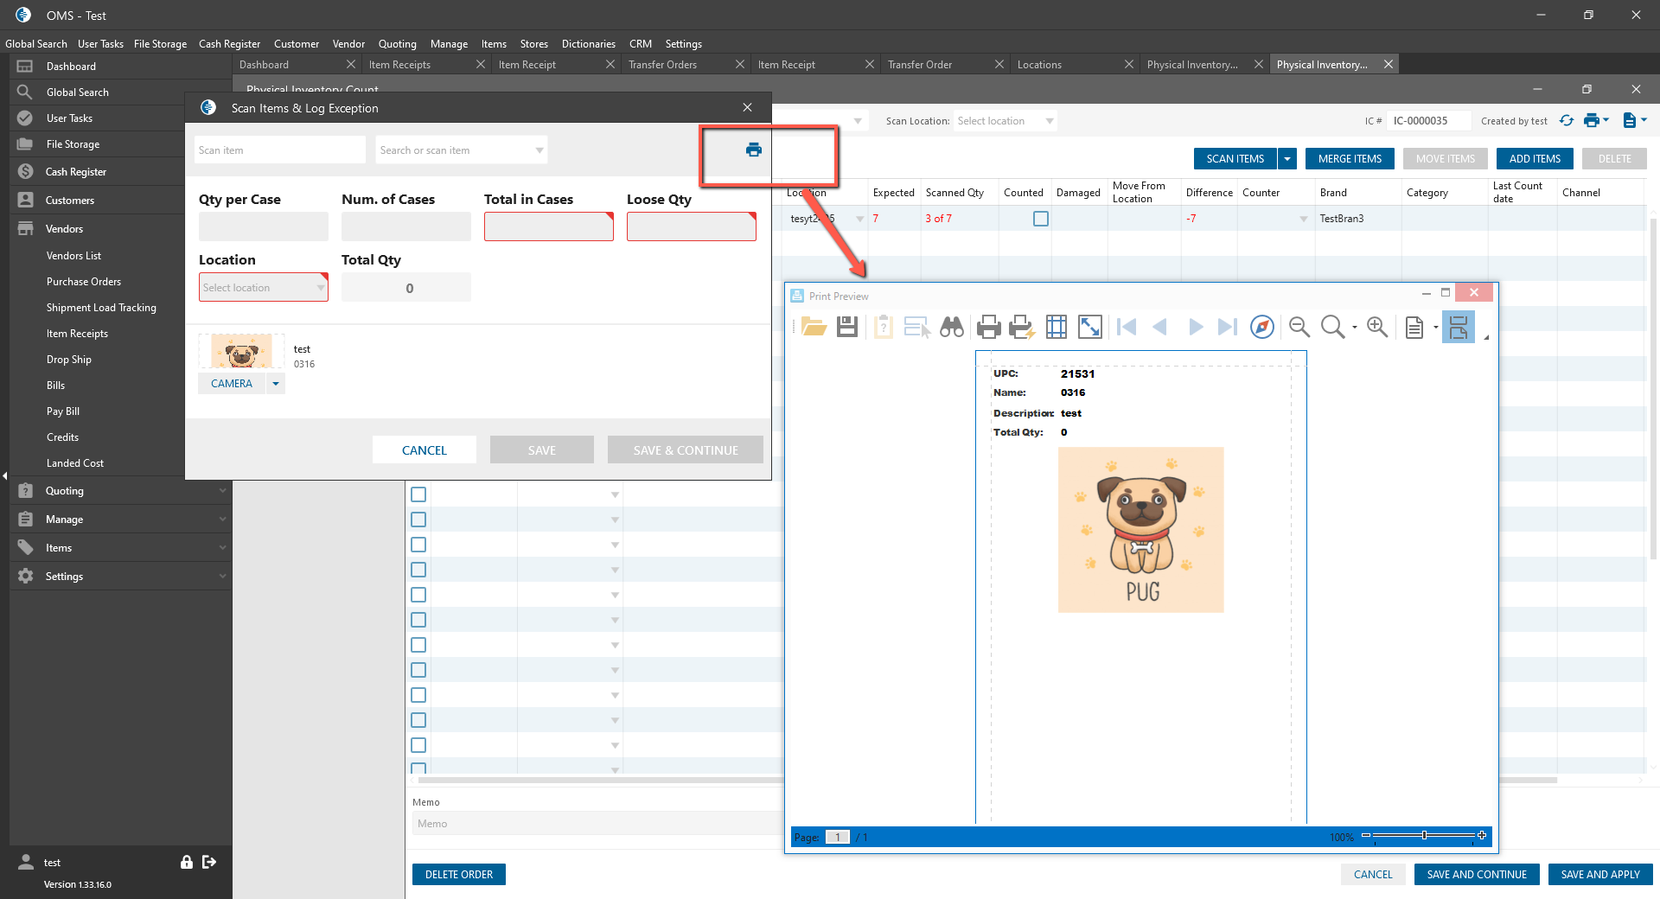Tick the second grid checkbox below the dialog
The height and width of the screenshot is (899, 1660).
418,520
